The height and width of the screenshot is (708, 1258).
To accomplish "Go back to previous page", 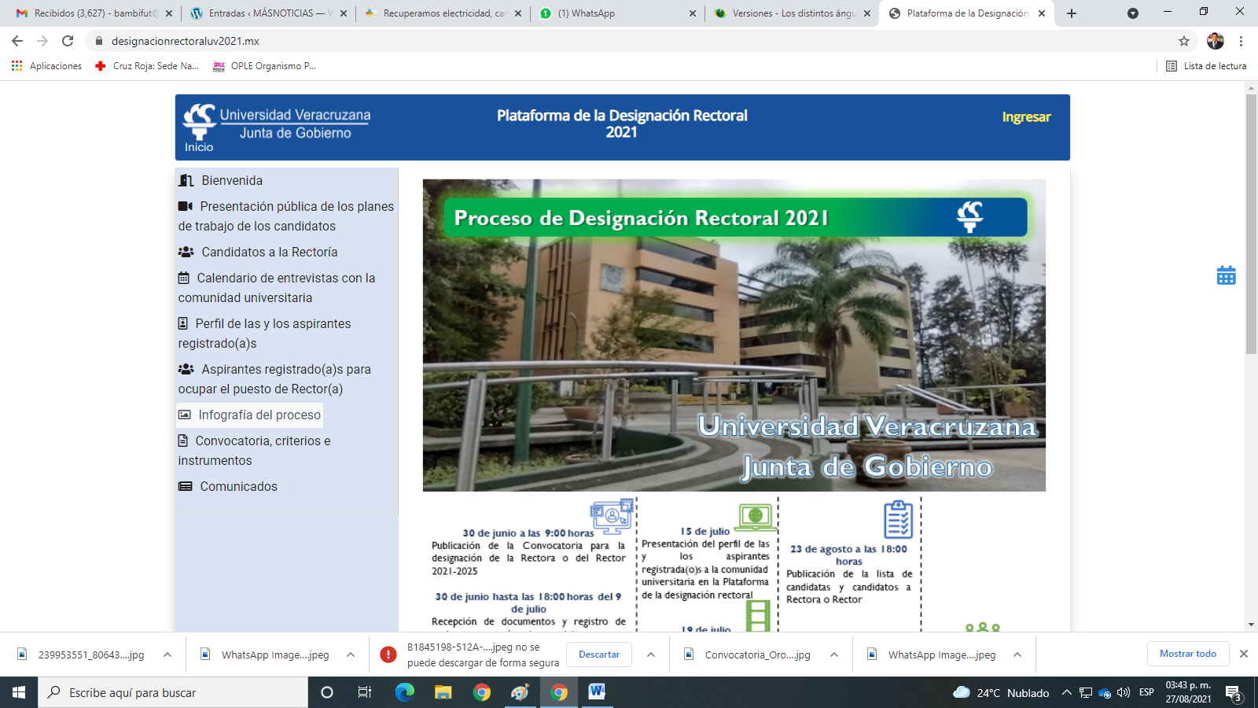I will tap(17, 41).
